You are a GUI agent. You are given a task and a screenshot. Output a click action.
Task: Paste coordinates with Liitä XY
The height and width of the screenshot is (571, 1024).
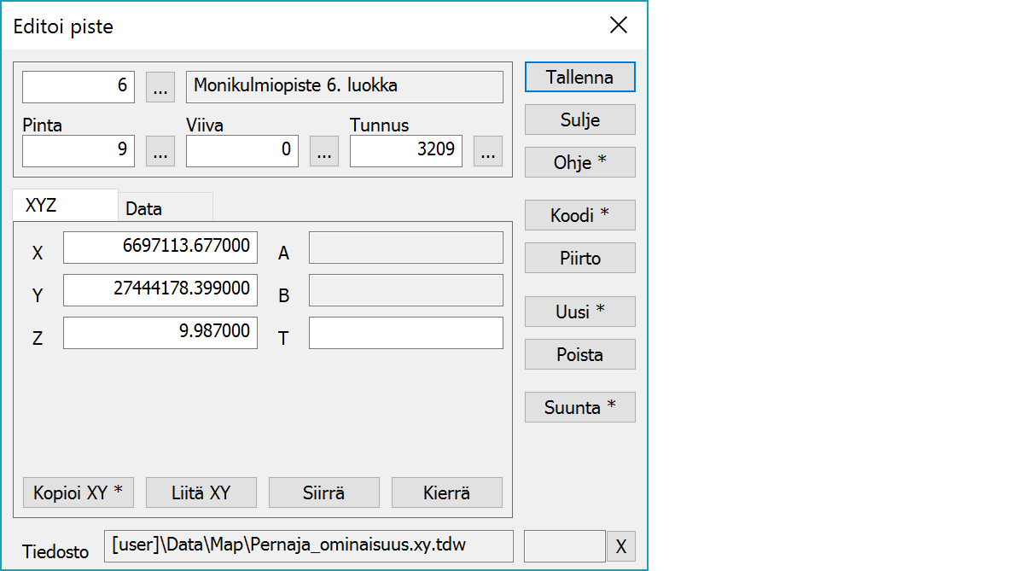[201, 492]
